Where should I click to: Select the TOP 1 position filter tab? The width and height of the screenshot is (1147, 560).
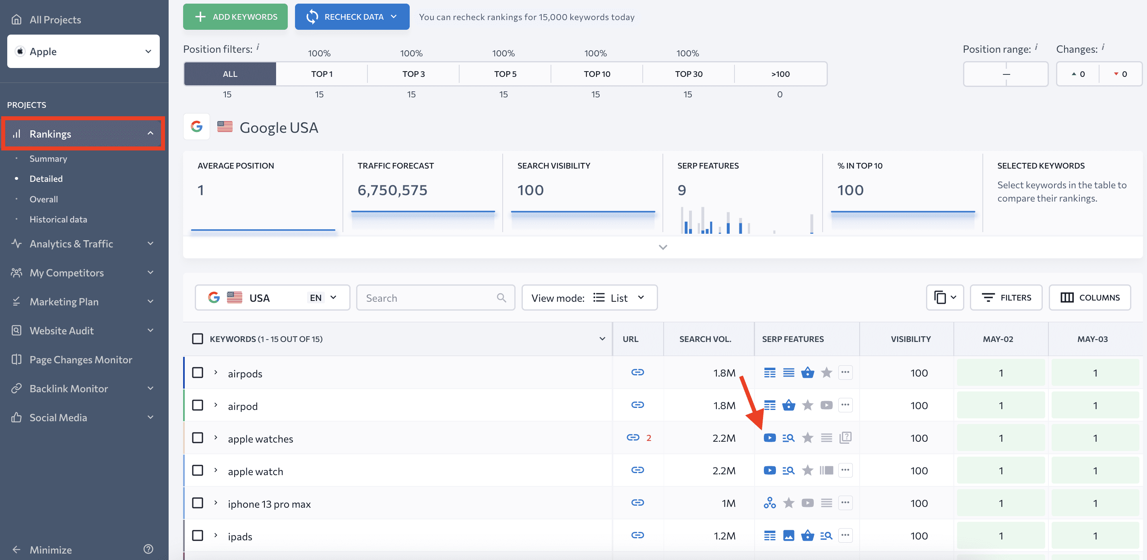[x=322, y=74]
